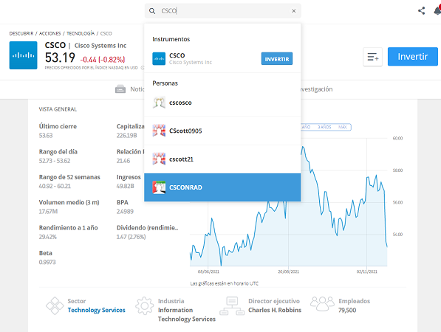Go to TECNOLOGÍA breadcrumb
Screen dimensions: 441x332
coord(81,33)
